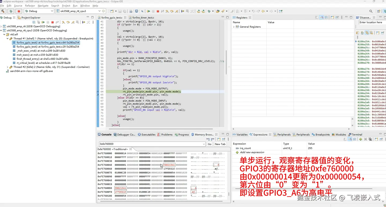
Task: Click the New Tab button in Memory Browser
Action: coord(220,144)
